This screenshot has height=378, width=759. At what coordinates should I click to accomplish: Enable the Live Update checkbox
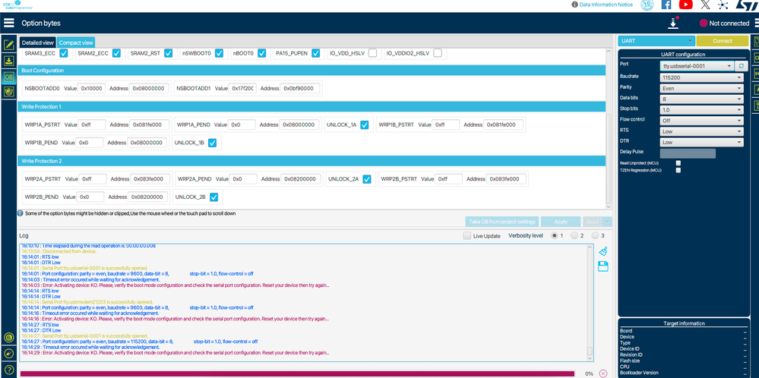click(466, 236)
